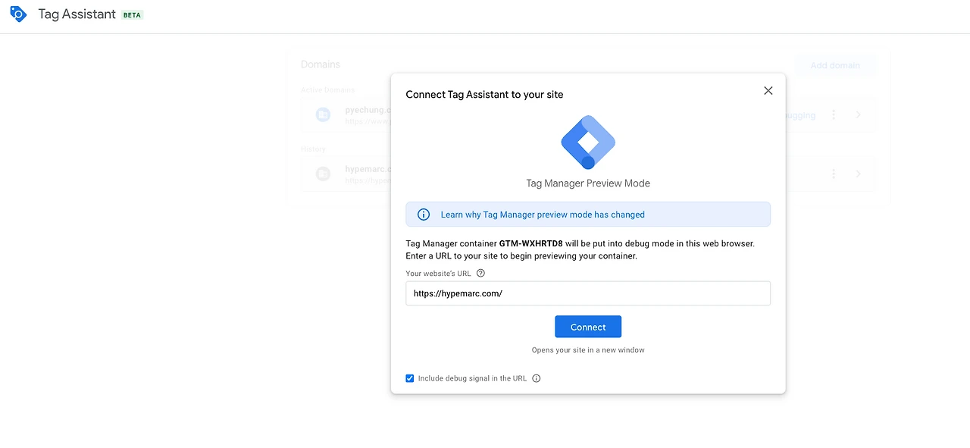
Task: Click the hypemarc history domain icon
Action: [x=324, y=174]
